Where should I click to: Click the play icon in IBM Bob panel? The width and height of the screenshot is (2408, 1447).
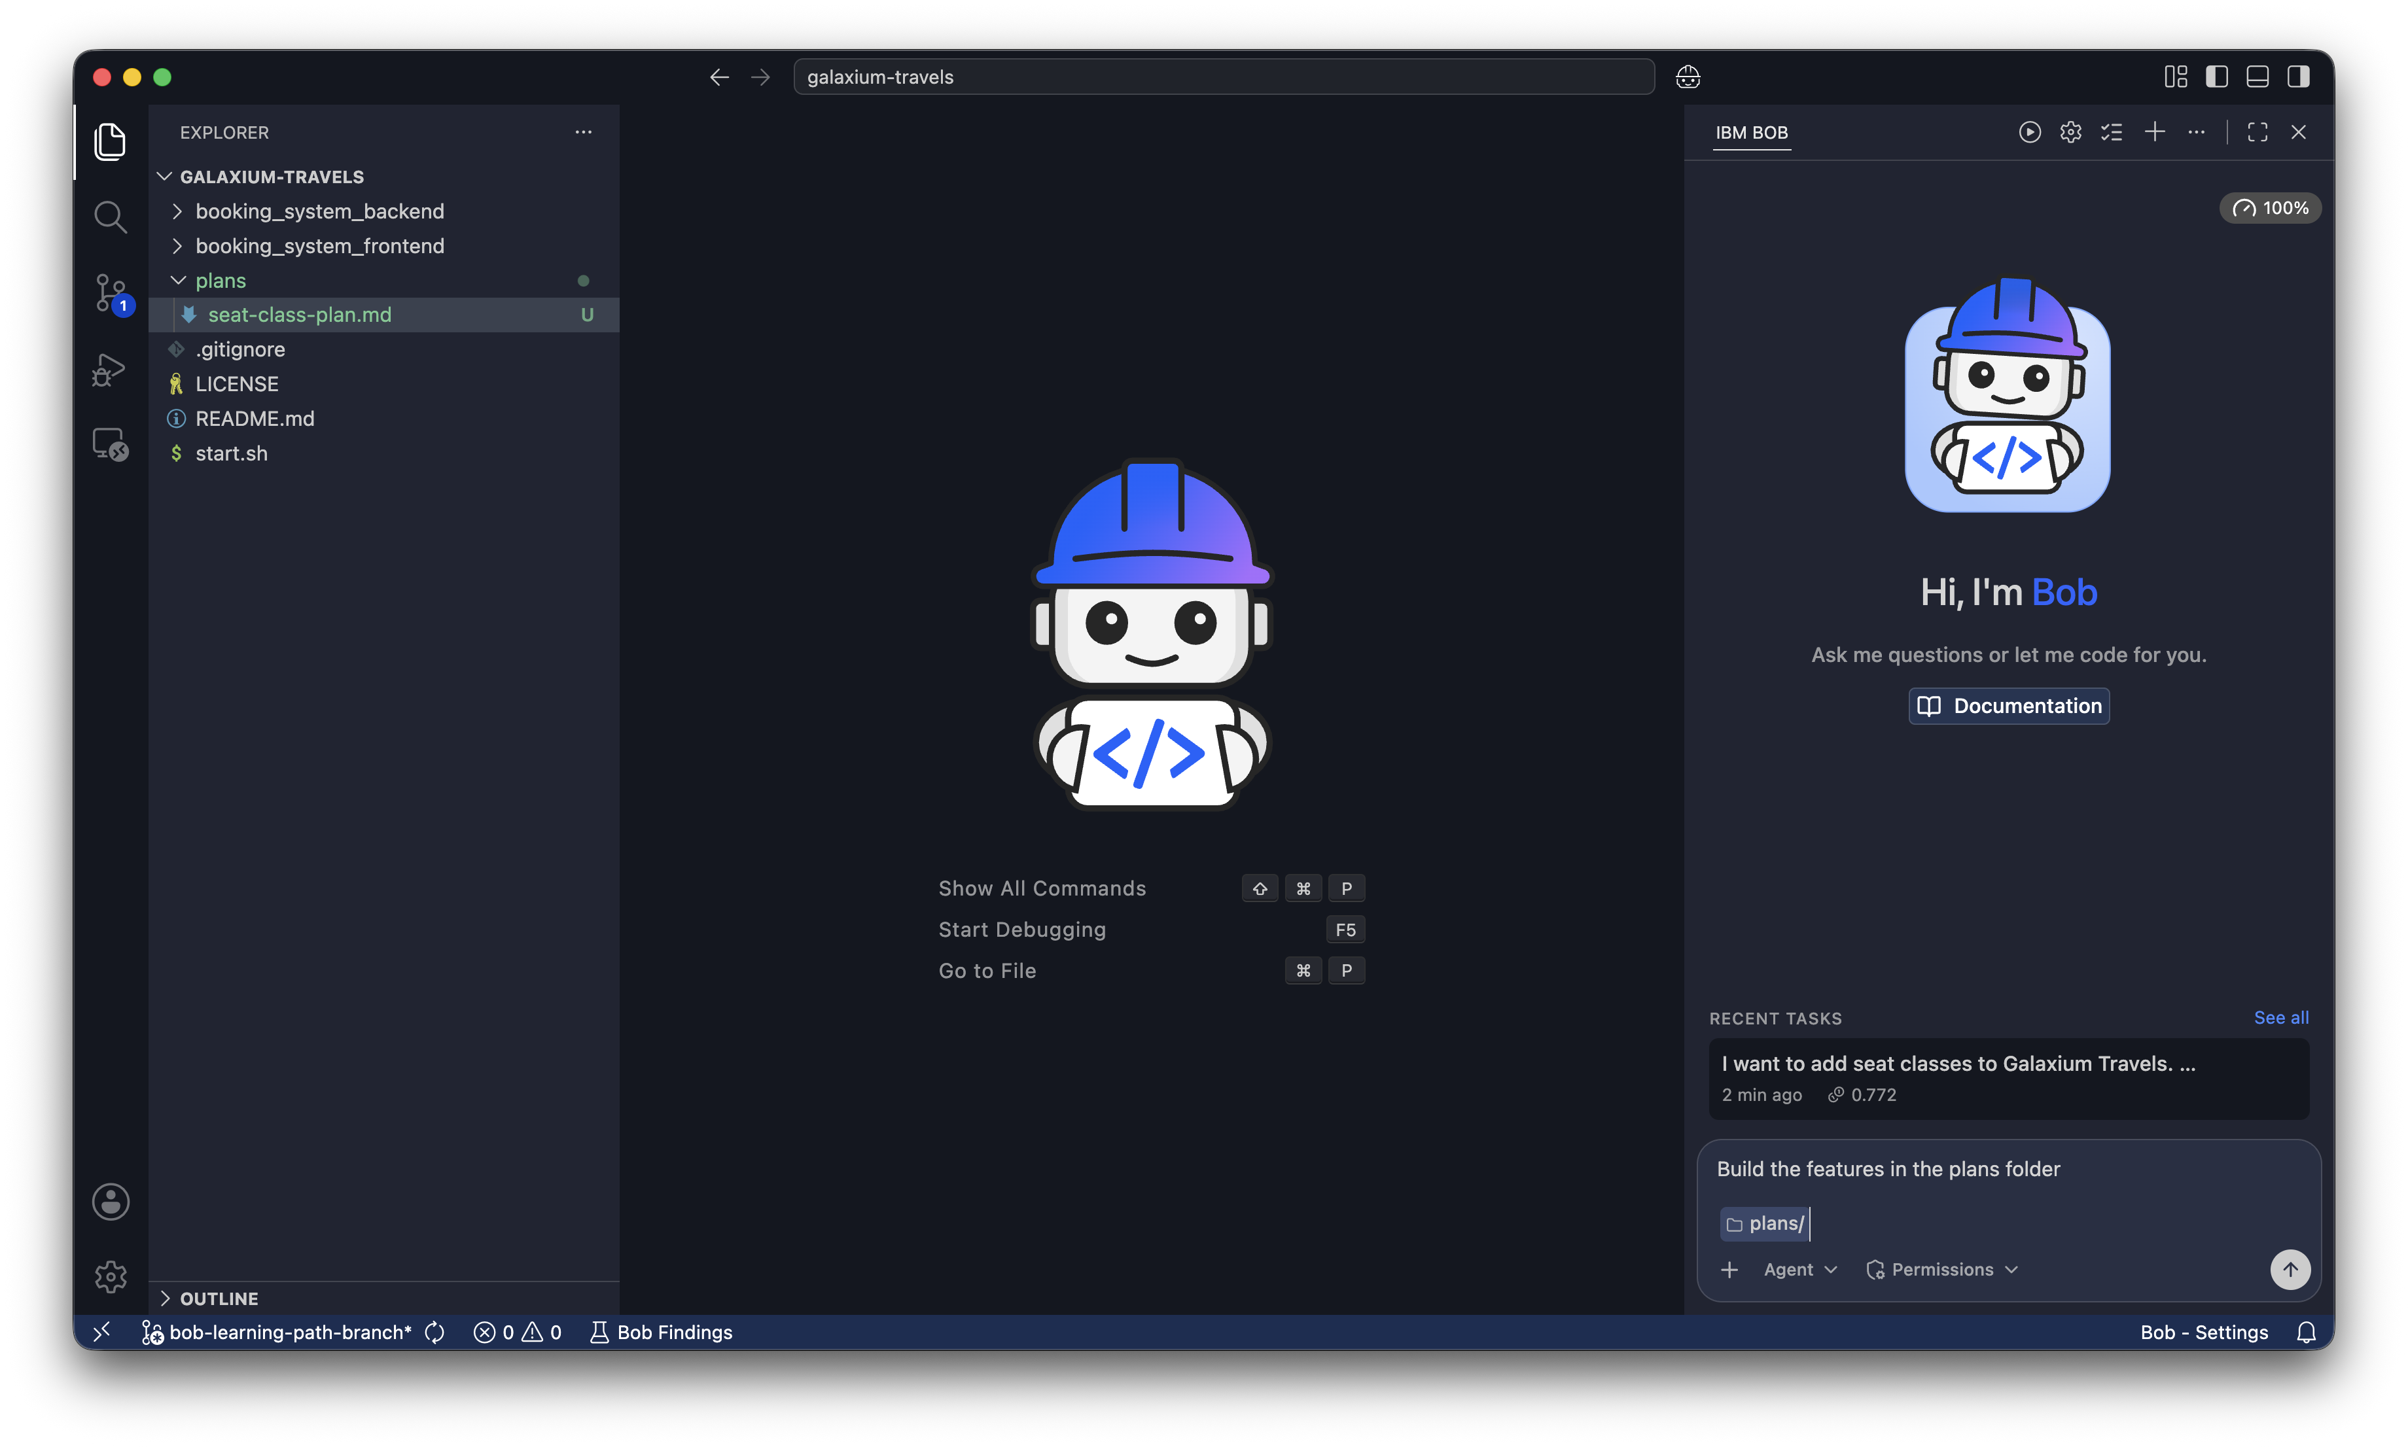pos(2030,131)
